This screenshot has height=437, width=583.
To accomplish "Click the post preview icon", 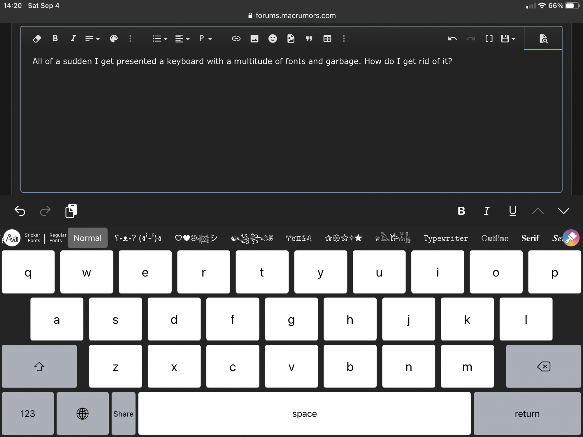I will (543, 38).
